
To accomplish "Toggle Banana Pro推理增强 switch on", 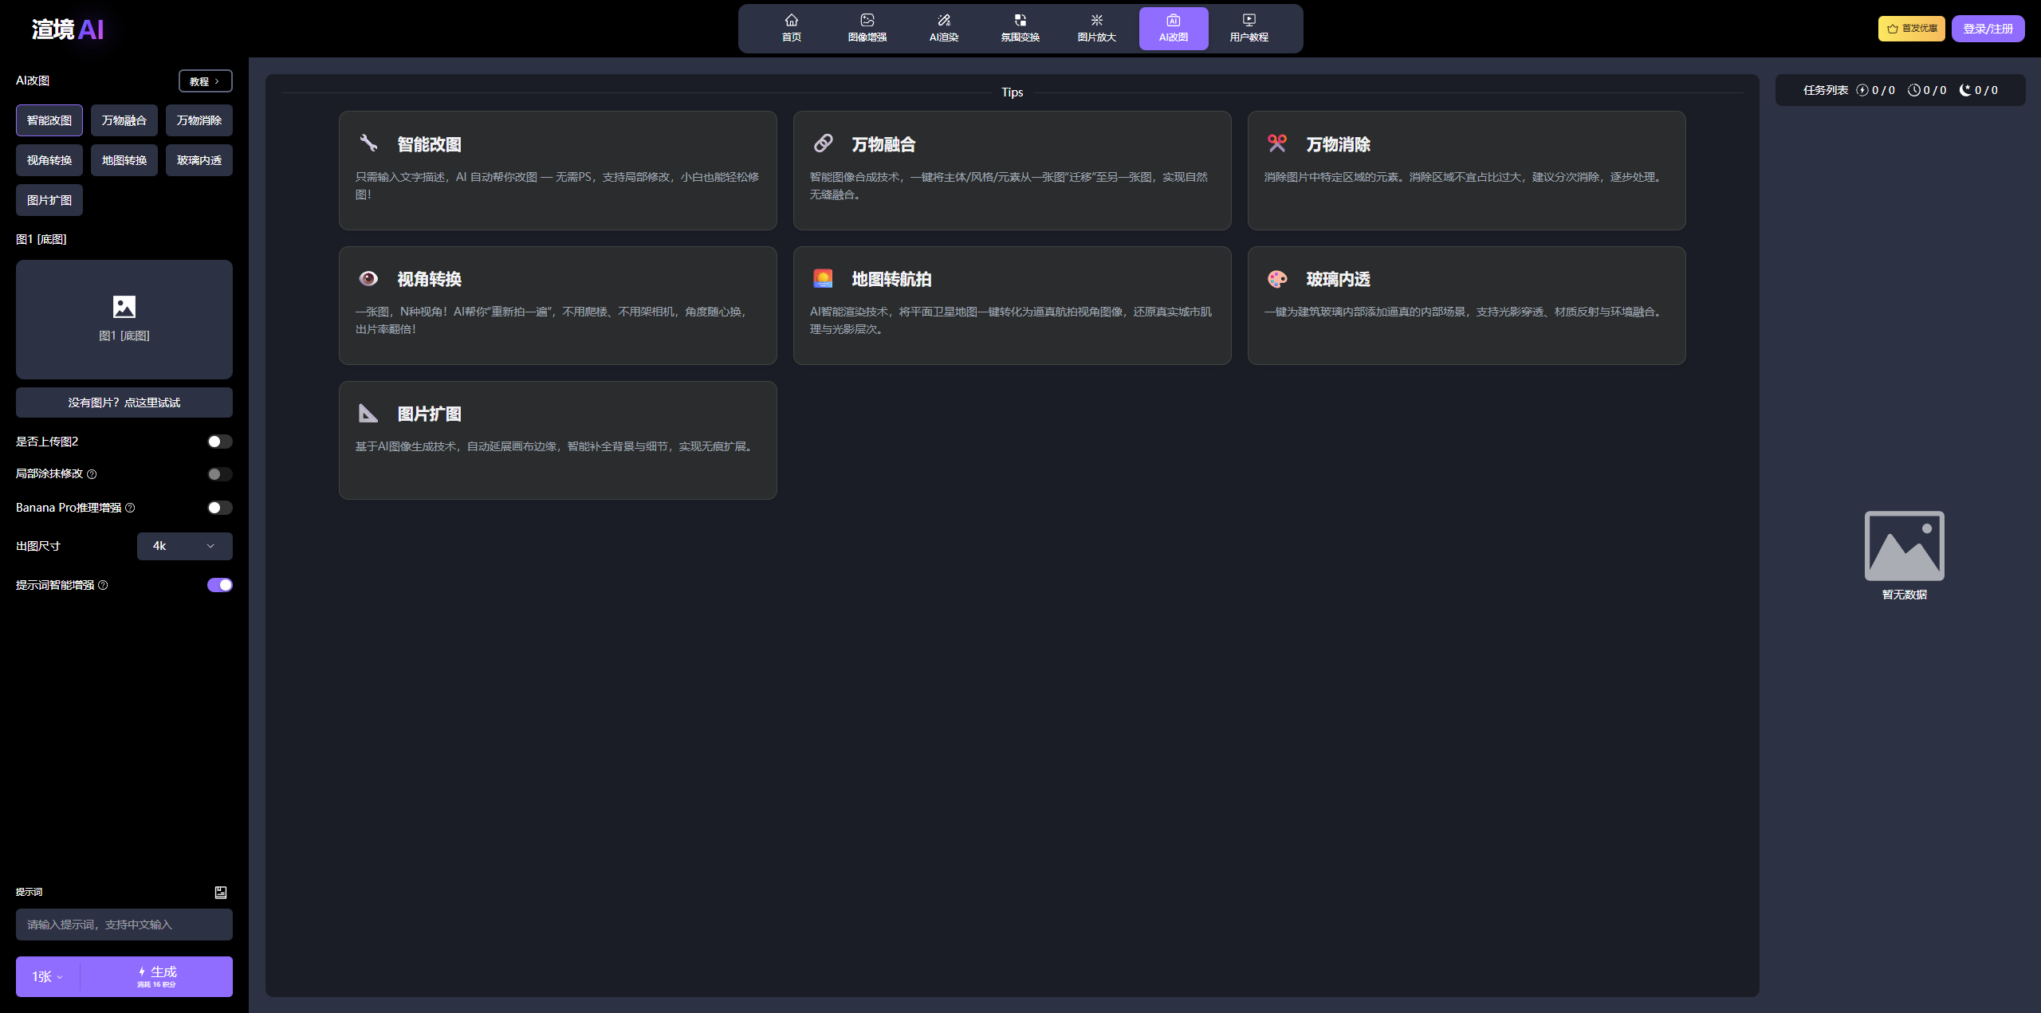I will click(219, 508).
